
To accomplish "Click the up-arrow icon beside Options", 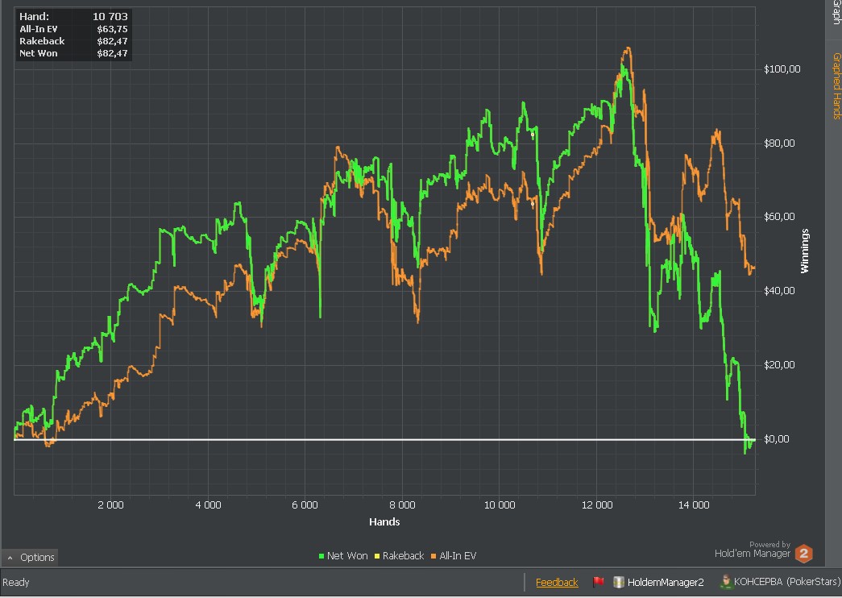I will pyautogui.click(x=10, y=558).
